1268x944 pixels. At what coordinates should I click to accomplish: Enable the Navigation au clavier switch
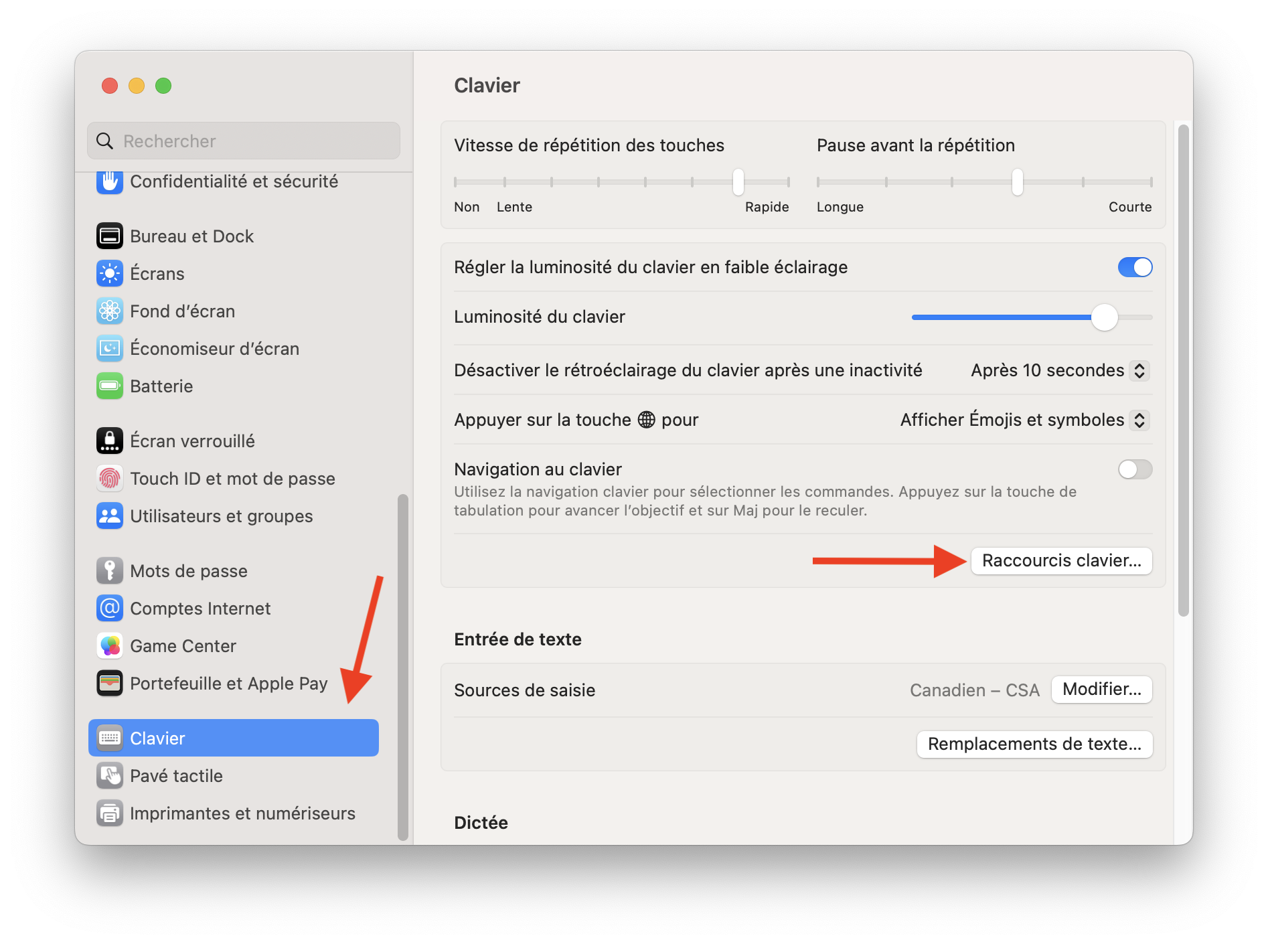click(1135, 469)
